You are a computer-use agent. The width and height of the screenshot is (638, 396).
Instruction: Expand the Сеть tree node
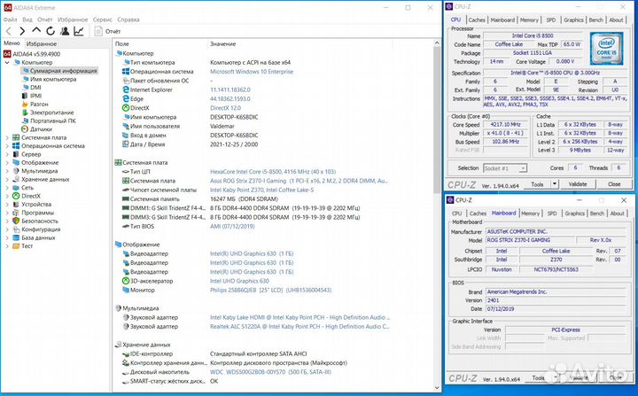point(7,188)
